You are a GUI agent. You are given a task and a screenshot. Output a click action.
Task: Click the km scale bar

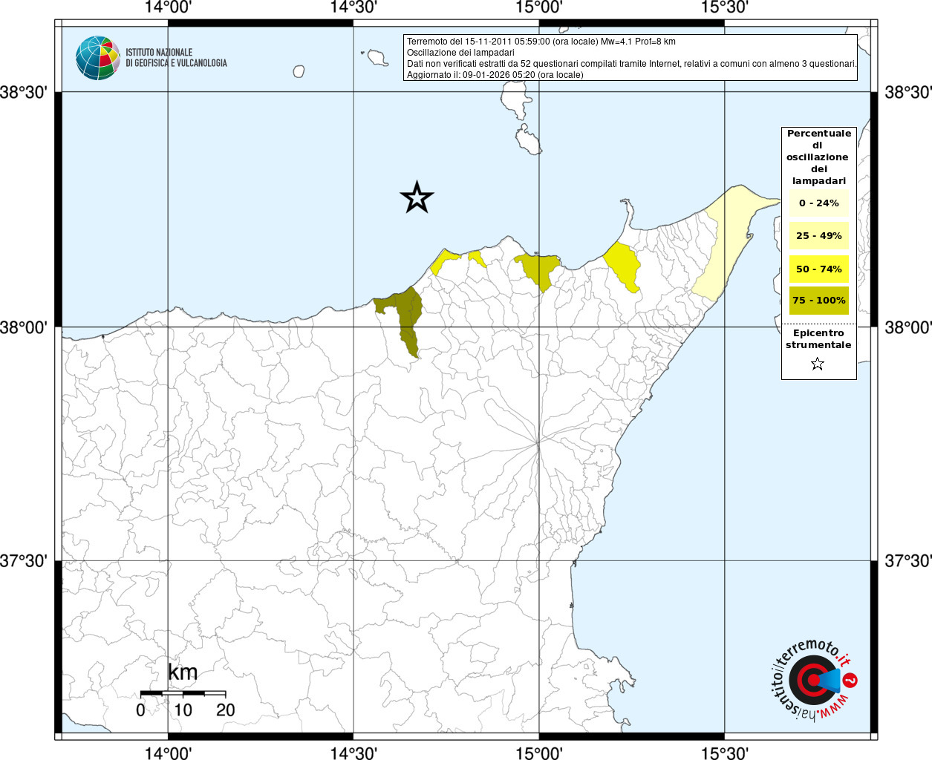(183, 693)
